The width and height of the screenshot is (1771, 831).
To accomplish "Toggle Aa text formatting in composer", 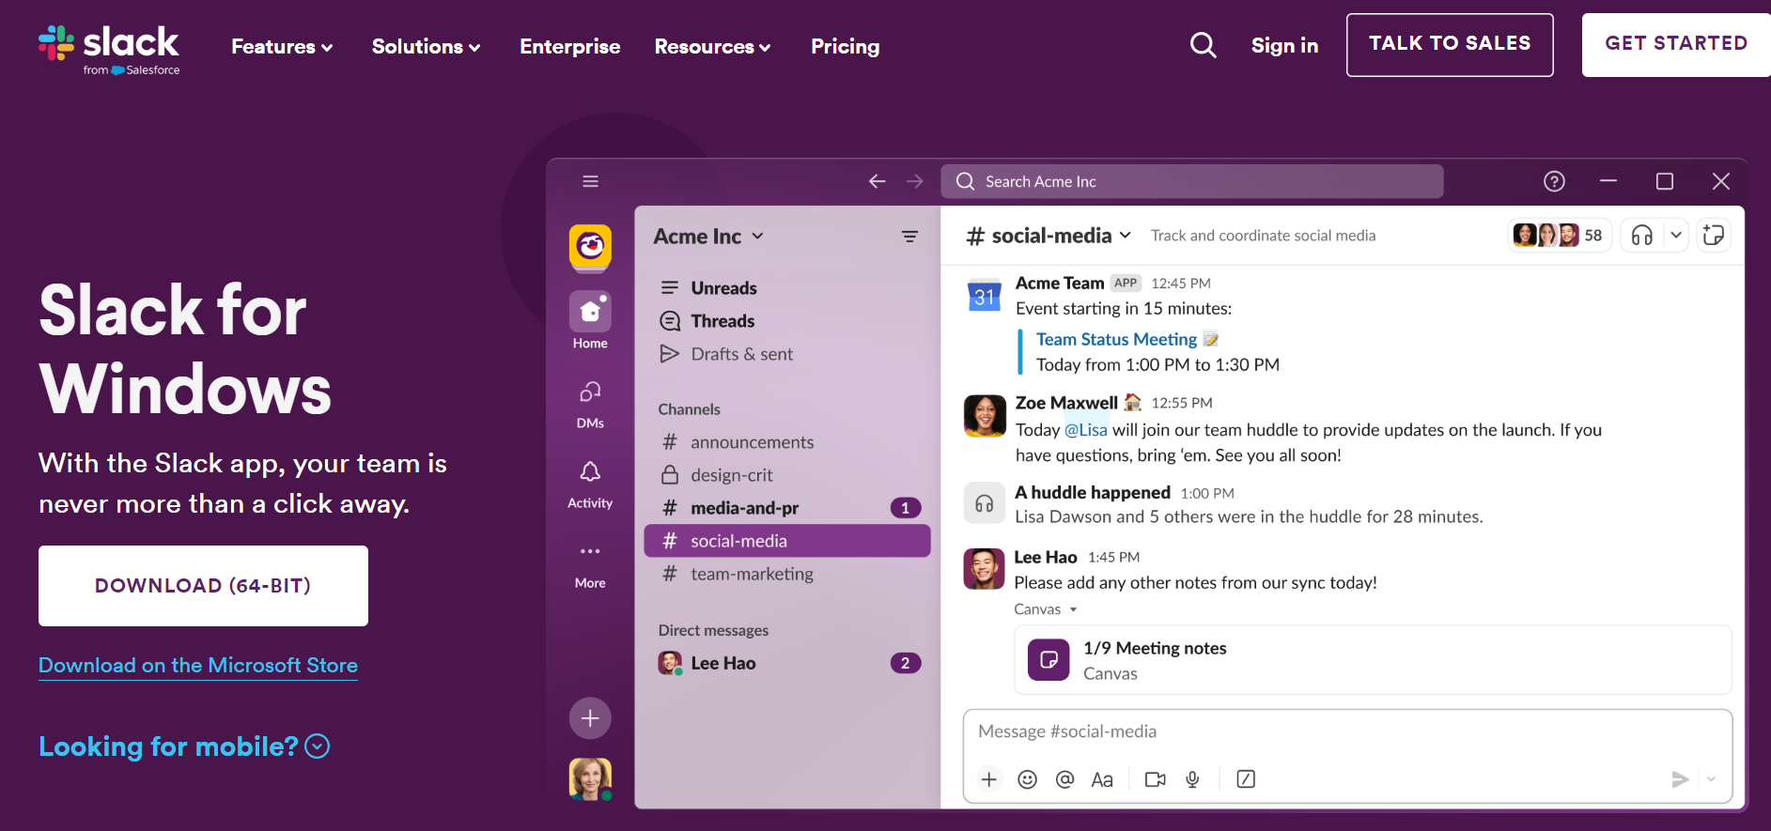I will coord(1102,779).
